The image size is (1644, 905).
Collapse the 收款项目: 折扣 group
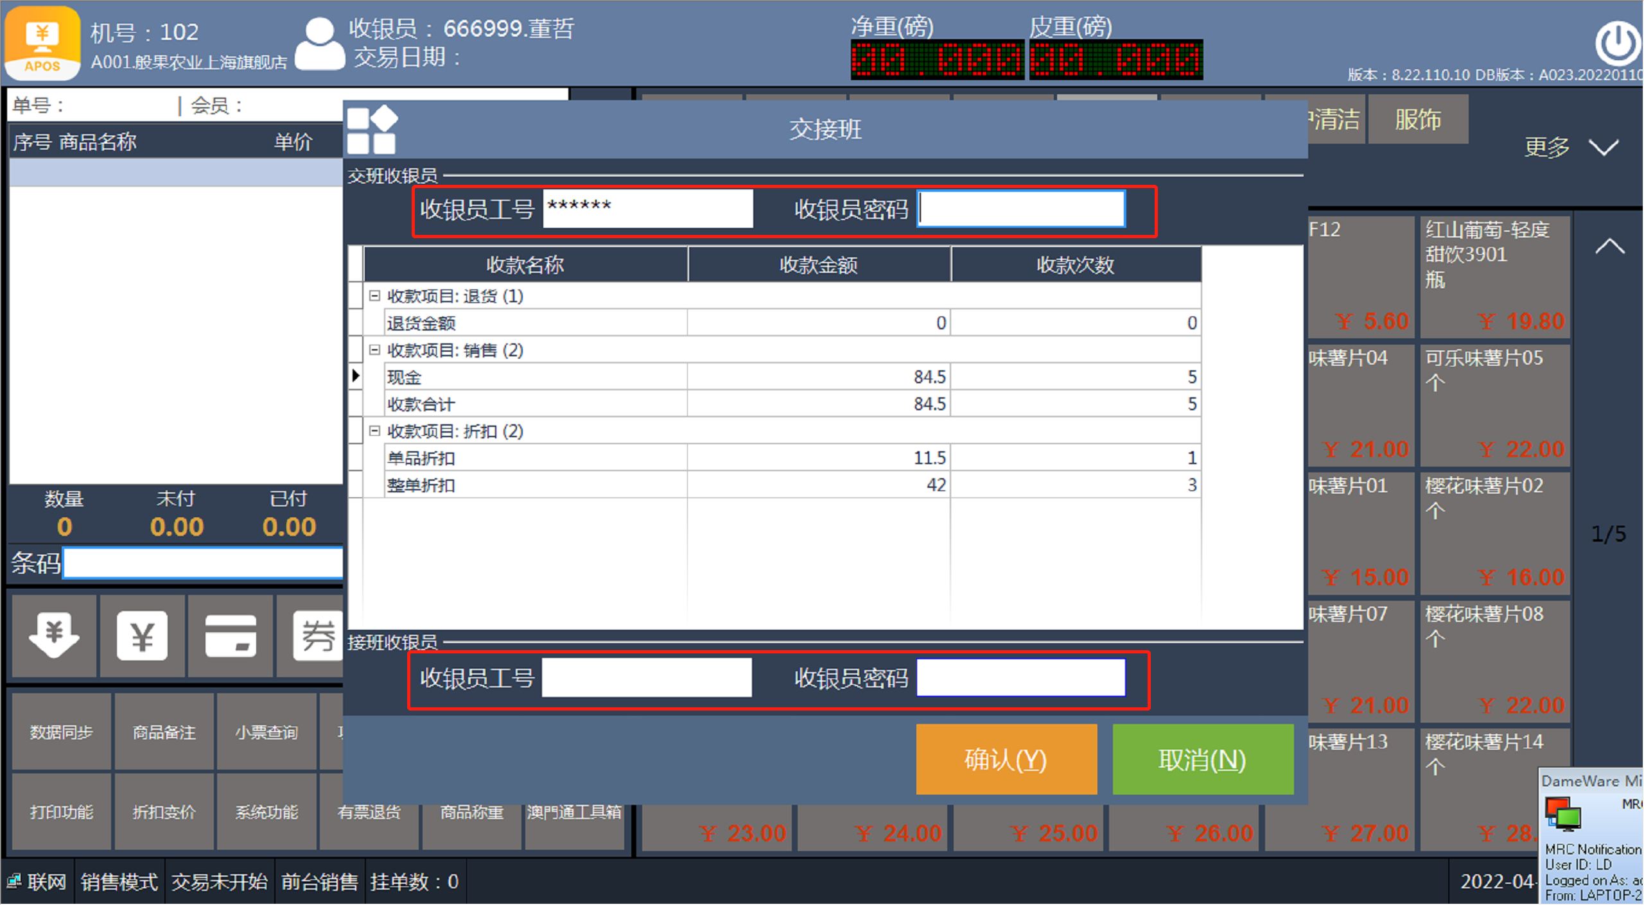click(375, 431)
